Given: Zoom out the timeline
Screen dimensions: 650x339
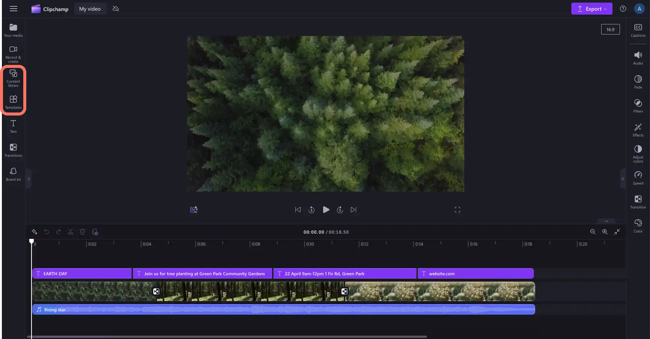Looking at the screenshot, I should [x=593, y=232].
